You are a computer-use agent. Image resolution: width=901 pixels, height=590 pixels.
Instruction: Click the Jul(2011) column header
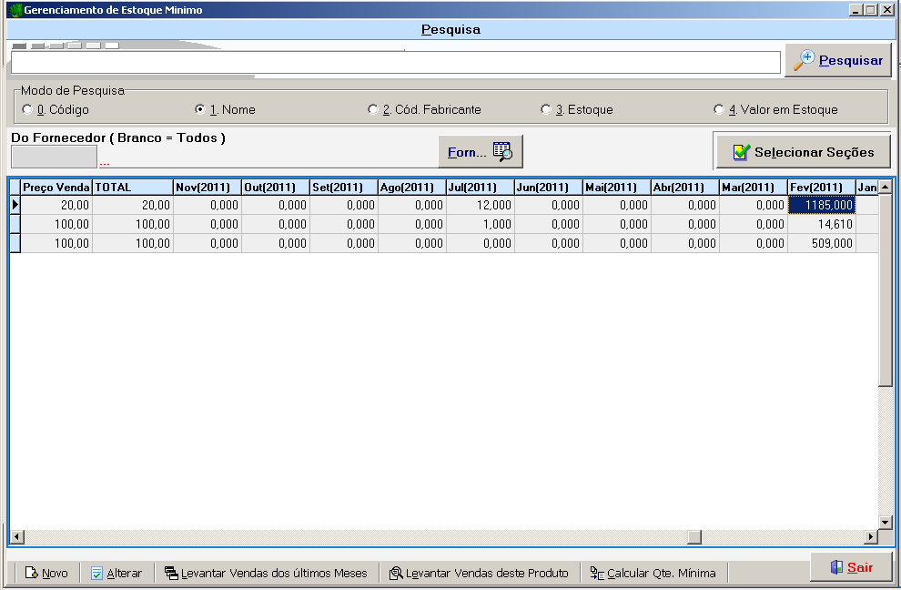[x=480, y=187]
